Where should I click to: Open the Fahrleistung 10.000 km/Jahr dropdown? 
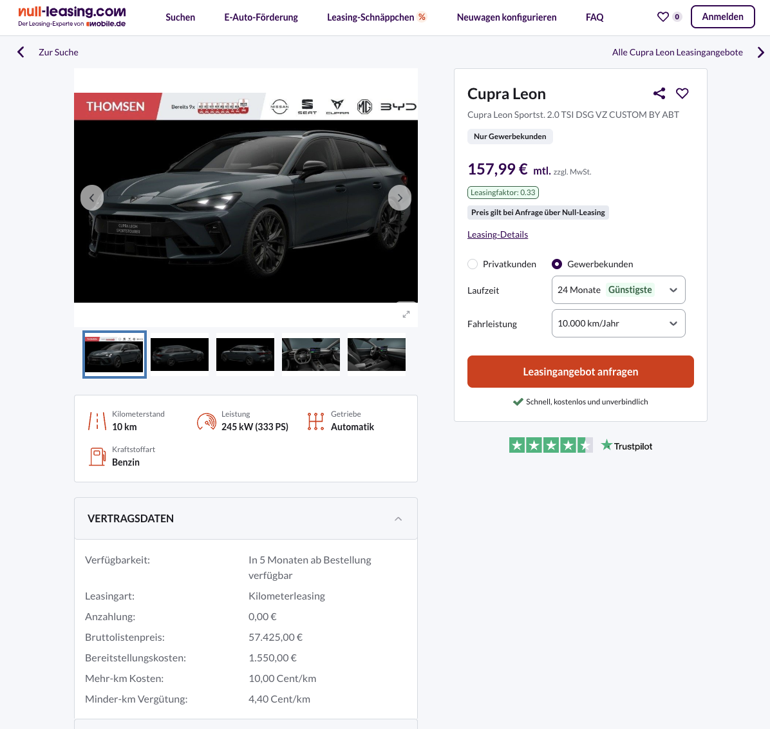[x=618, y=323]
